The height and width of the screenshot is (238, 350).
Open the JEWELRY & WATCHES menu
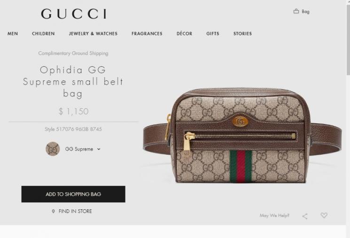click(x=93, y=33)
